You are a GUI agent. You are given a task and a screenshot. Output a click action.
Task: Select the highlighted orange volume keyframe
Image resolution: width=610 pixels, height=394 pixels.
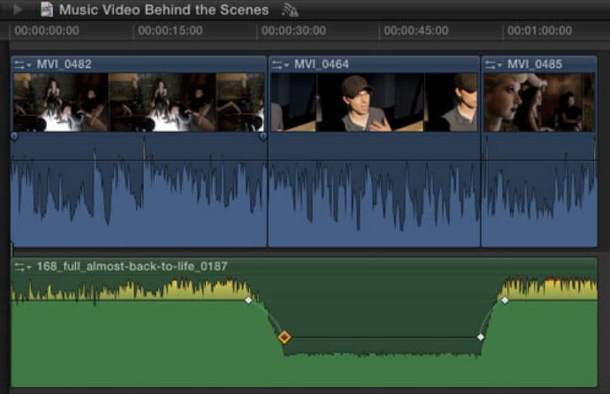[x=285, y=338]
